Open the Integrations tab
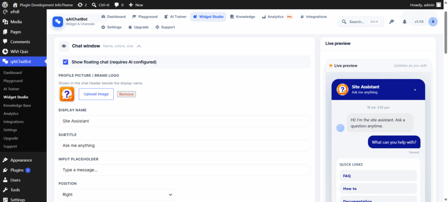The width and height of the screenshot is (448, 202). click(x=314, y=17)
